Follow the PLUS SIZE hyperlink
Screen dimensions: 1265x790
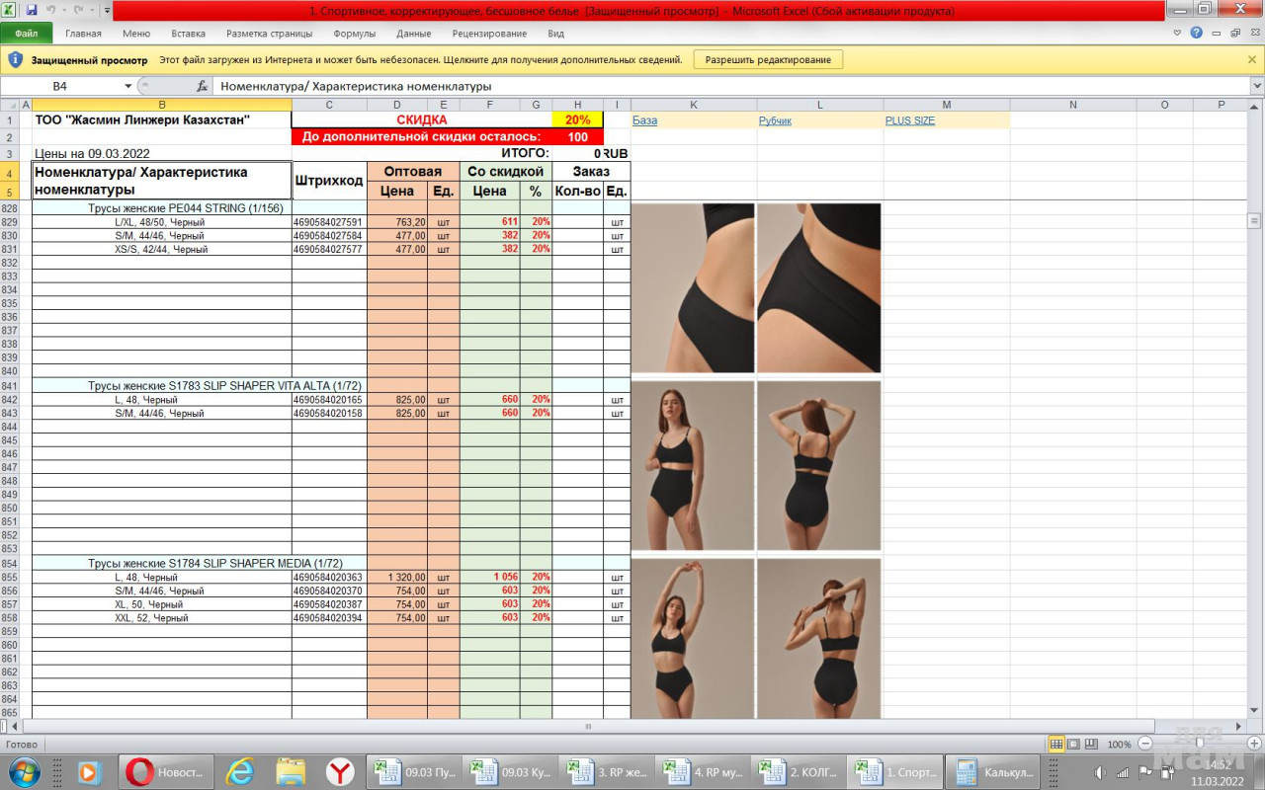click(909, 120)
